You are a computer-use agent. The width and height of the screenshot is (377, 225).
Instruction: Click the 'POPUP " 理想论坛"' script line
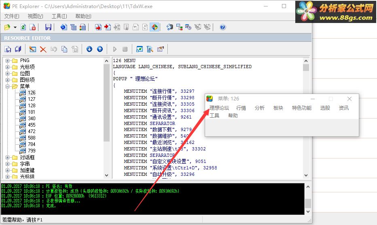tap(135, 79)
